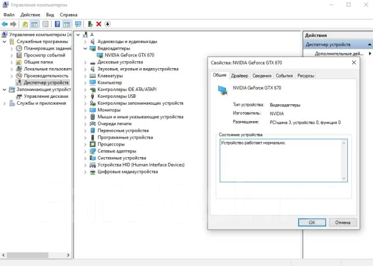Click the Клавиатуры keyboard icon
Image resolution: width=373 pixels, height=266 pixels.
click(x=93, y=76)
